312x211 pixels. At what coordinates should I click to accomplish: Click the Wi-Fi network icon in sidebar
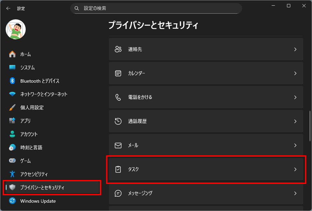pos(12,94)
